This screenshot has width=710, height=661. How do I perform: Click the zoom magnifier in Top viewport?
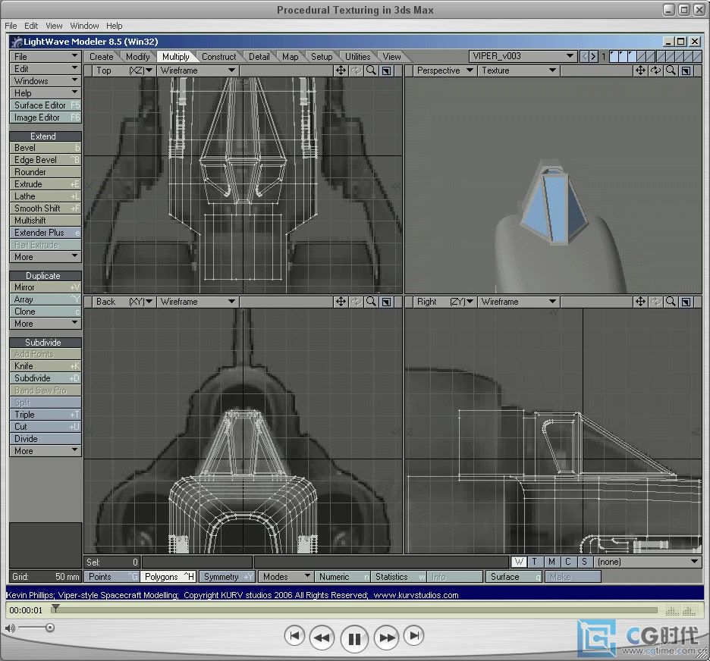[x=371, y=70]
